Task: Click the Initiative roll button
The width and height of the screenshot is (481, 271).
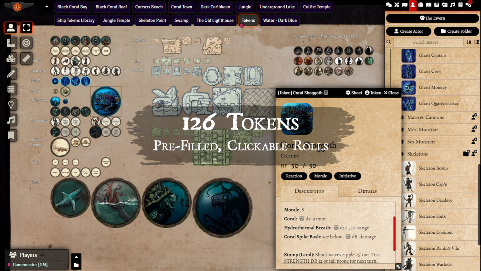Action: pos(348,176)
